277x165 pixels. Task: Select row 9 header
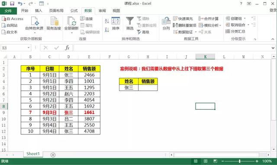(4, 112)
